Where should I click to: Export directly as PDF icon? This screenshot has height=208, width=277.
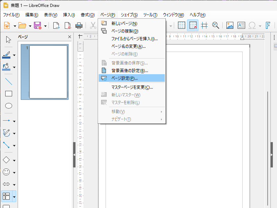[68, 25]
